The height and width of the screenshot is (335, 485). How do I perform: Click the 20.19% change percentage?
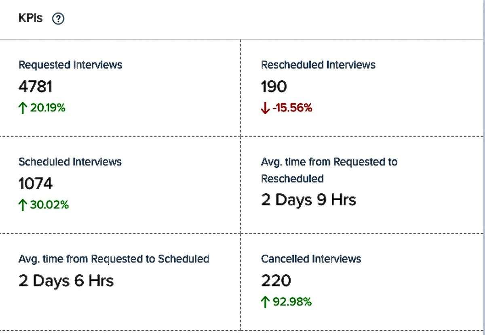[47, 108]
